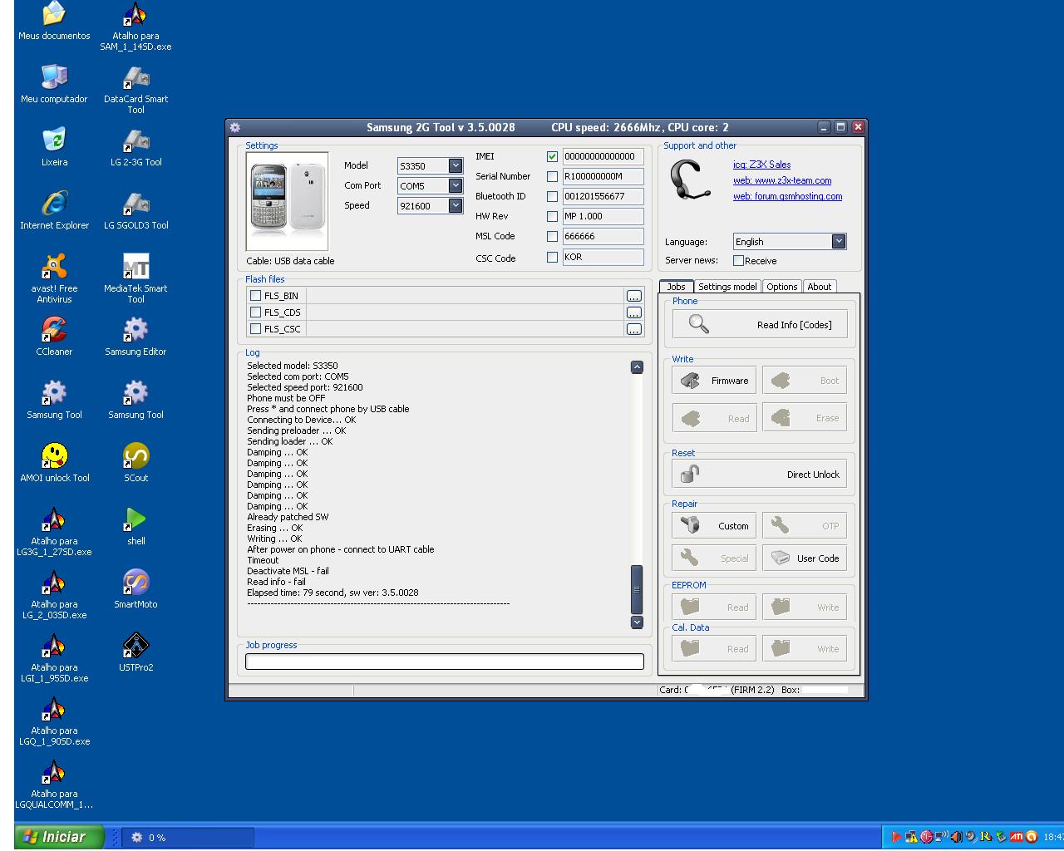This screenshot has height=851, width=1064.
Task: Click the log scrollbar thumb
Action: (x=637, y=589)
